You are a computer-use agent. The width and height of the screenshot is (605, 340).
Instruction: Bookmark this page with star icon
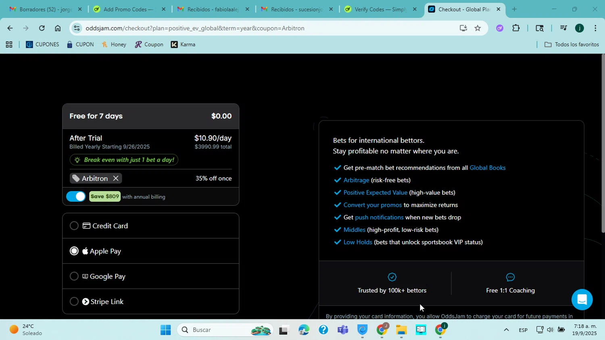click(478, 28)
